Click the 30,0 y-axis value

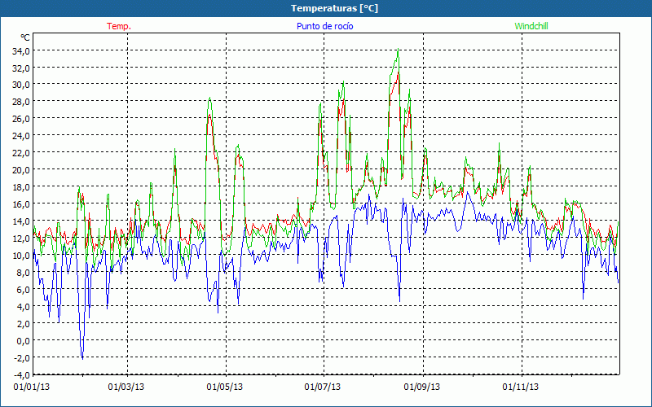point(21,85)
